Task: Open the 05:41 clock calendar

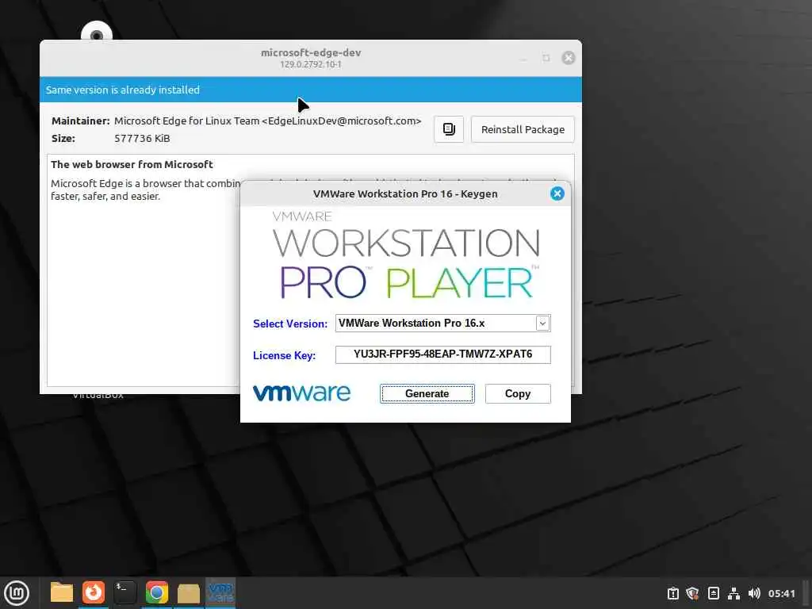Action: [x=781, y=593]
